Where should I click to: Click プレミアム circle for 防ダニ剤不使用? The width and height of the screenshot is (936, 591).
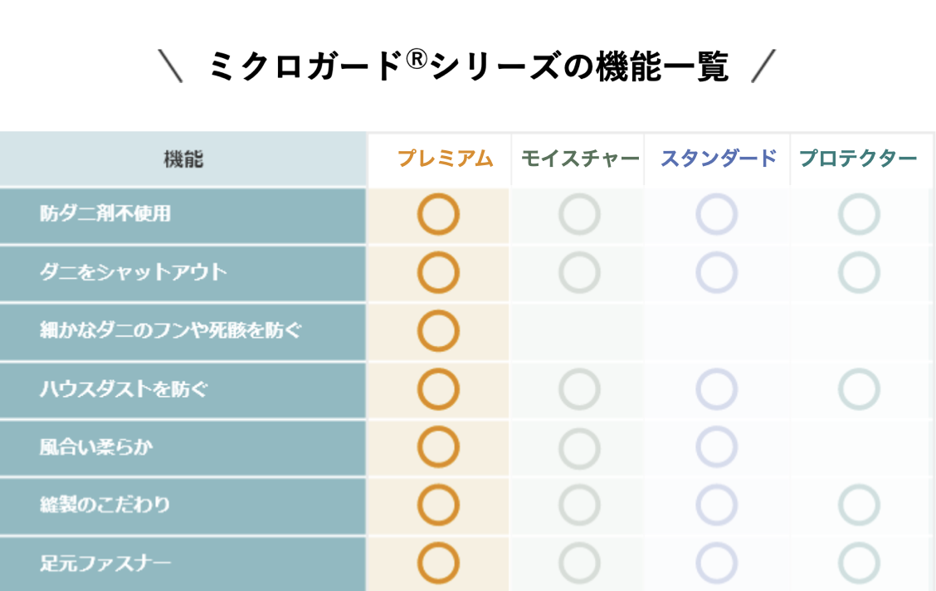point(438,213)
